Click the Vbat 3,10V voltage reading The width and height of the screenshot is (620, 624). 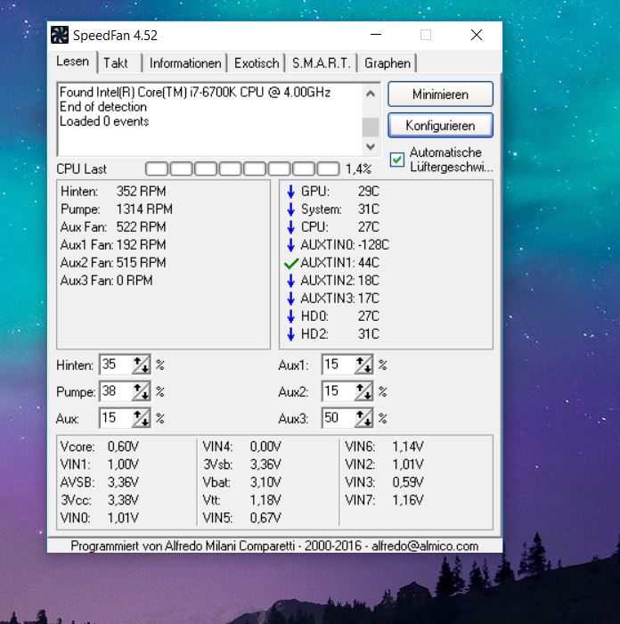(x=241, y=482)
